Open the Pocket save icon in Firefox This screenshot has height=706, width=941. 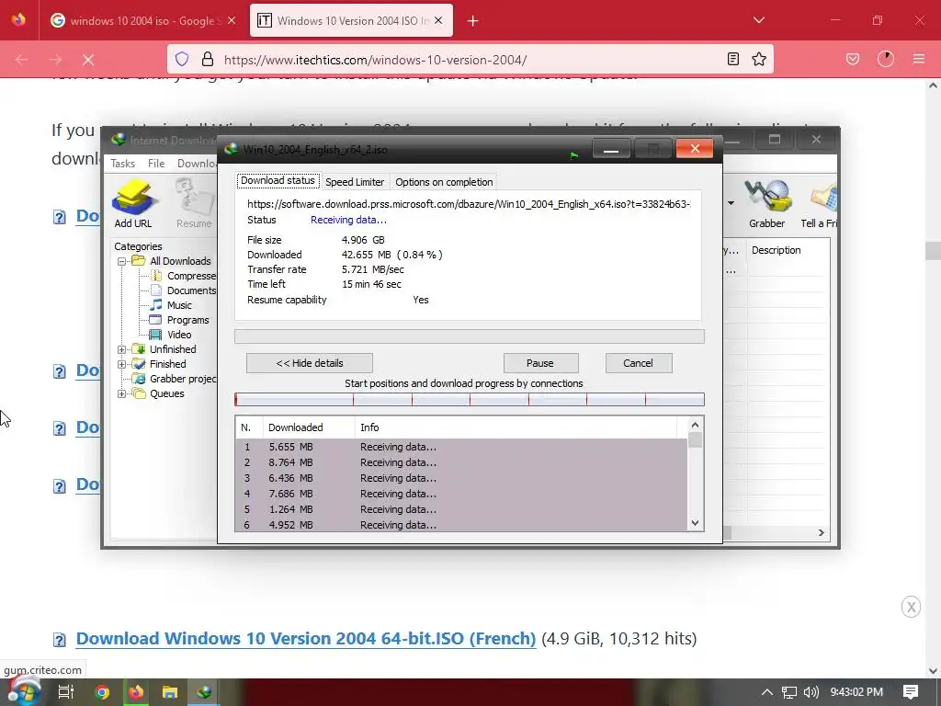[x=852, y=59]
